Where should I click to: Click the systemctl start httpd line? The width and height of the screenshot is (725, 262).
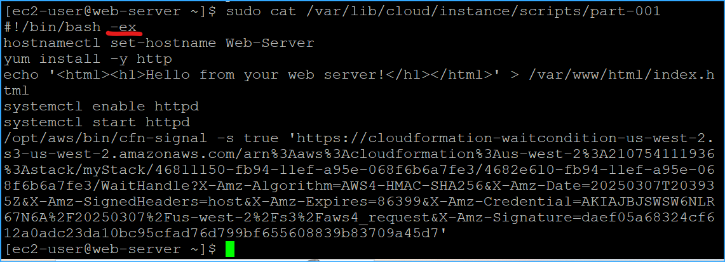pyautogui.click(x=96, y=122)
